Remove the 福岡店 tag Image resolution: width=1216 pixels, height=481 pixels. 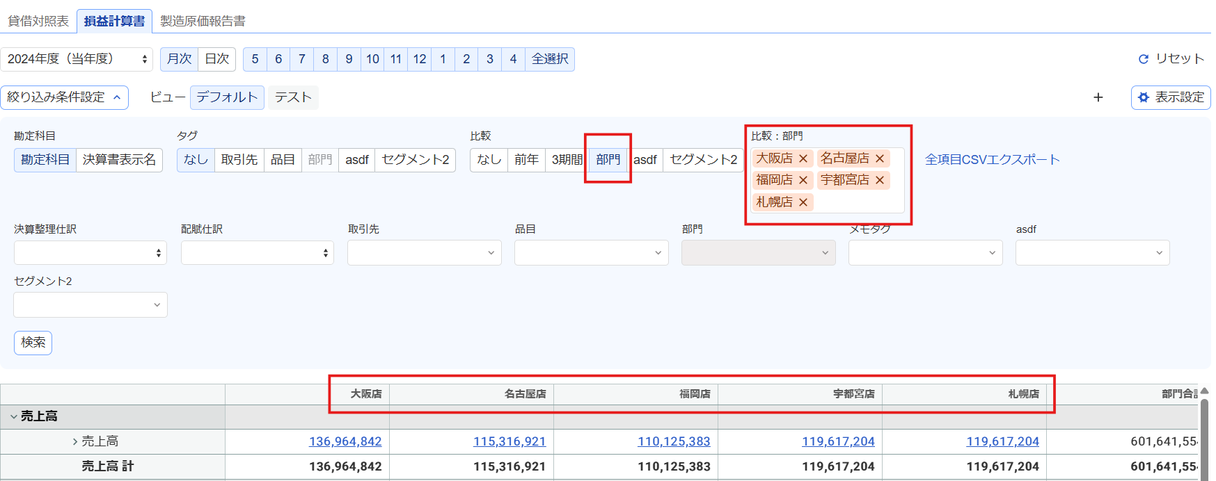[803, 180]
